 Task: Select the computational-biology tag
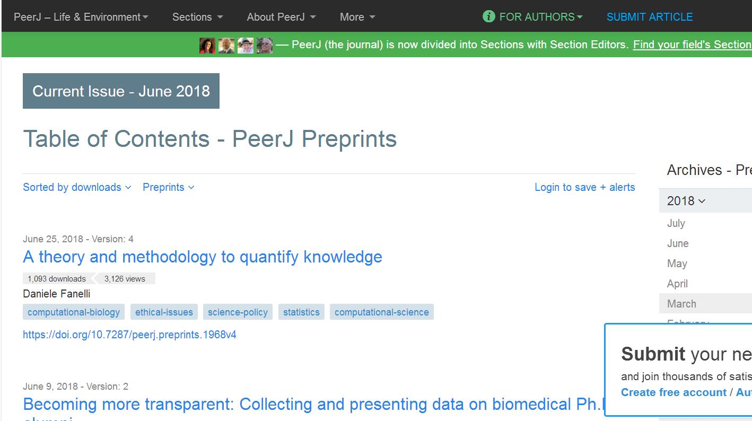pos(74,312)
